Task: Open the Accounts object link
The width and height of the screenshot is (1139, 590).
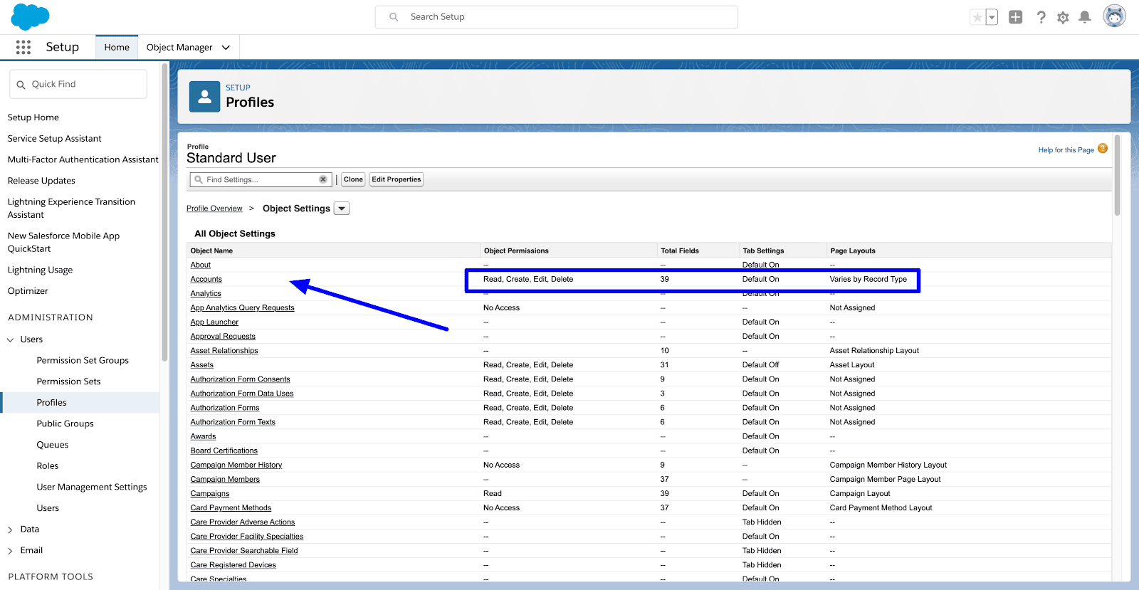Action: coord(206,279)
